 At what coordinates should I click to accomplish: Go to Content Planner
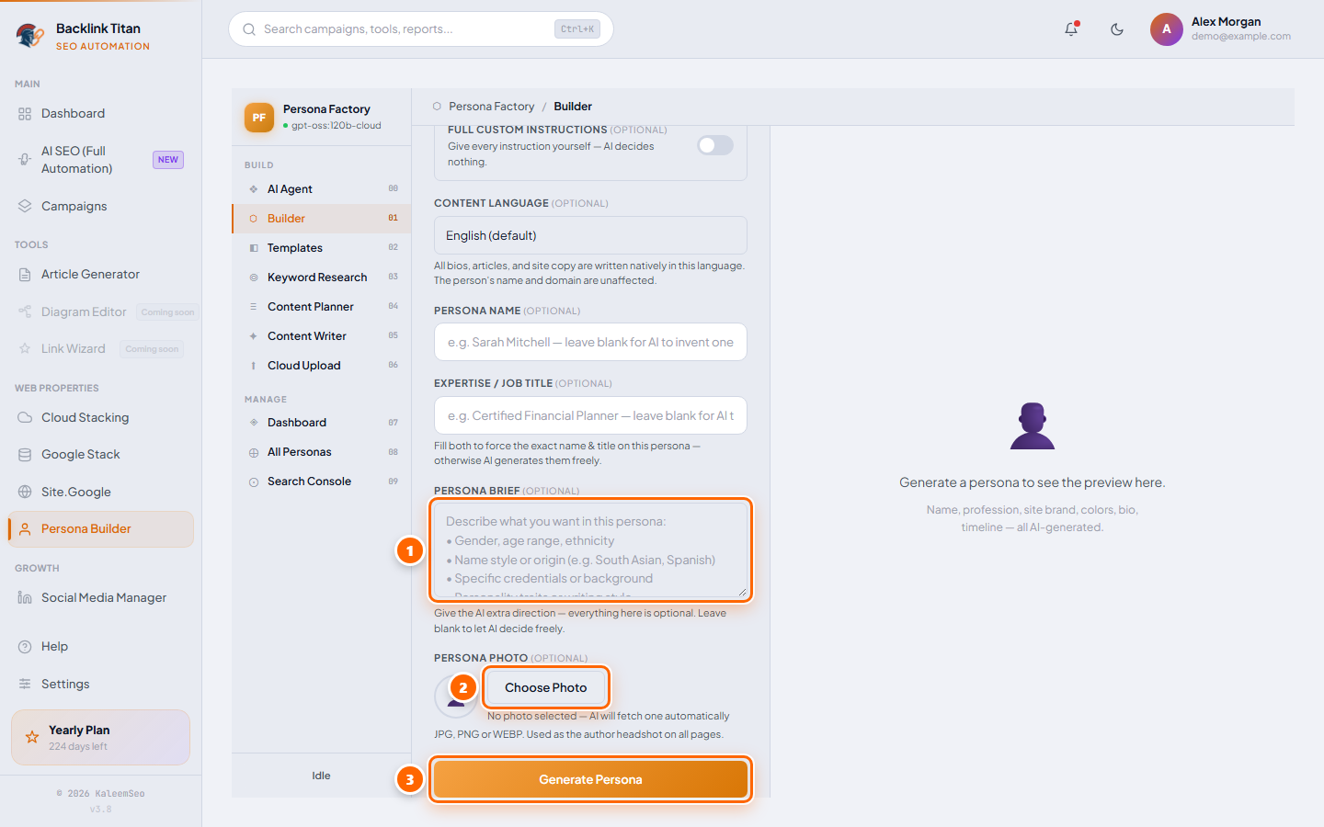[322, 307]
